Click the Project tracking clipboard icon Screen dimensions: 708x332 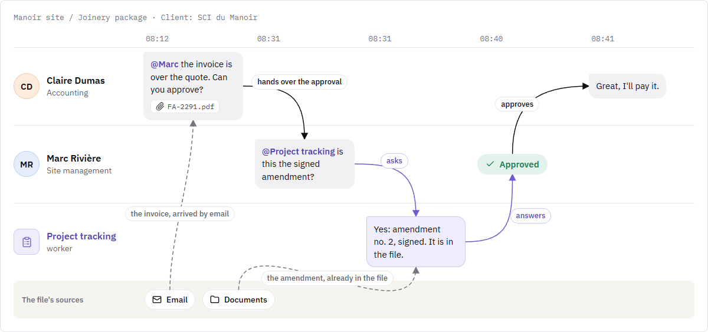[27, 242]
